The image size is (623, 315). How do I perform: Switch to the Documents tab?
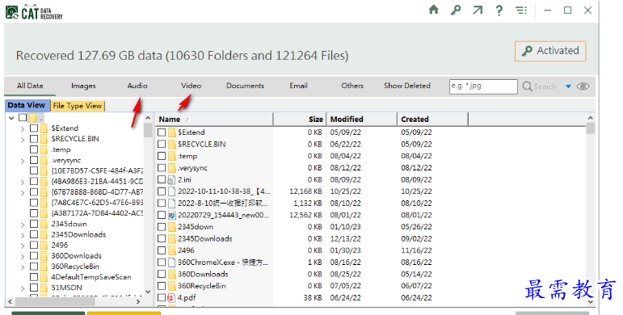245,86
